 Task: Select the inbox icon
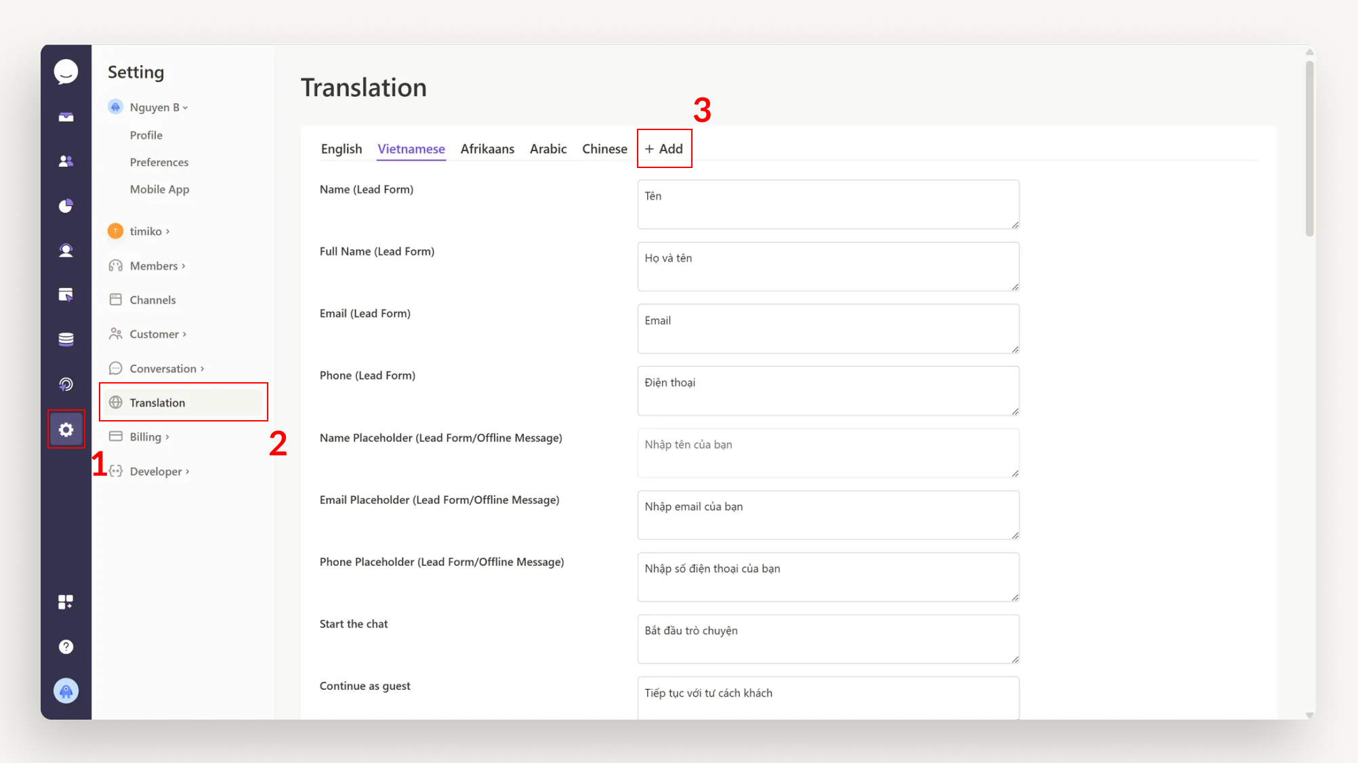click(x=66, y=116)
